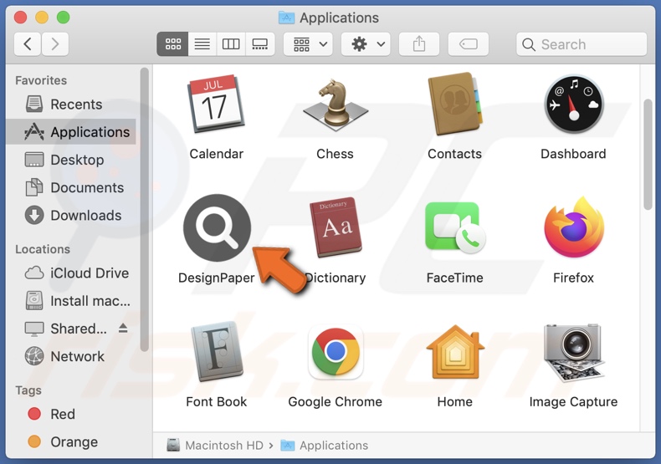Click the Edit Tags toolbar button

coord(469,43)
